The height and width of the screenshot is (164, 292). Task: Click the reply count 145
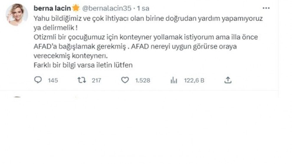coord(53,80)
